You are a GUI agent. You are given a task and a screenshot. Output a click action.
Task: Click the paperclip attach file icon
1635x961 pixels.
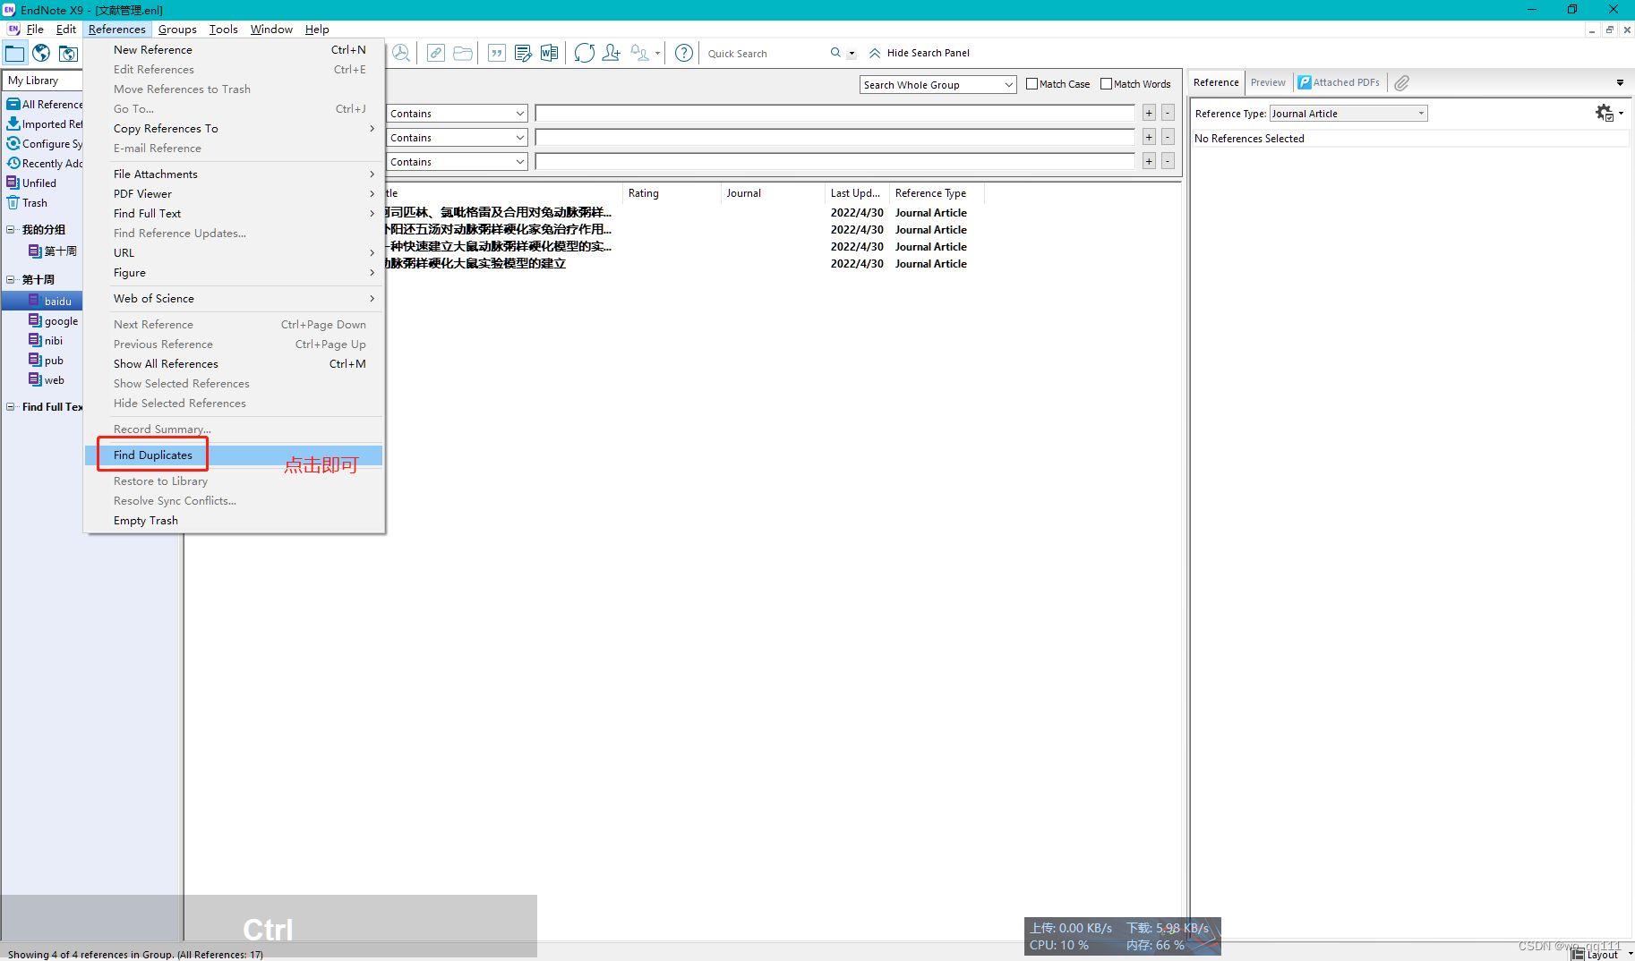pyautogui.click(x=1402, y=82)
